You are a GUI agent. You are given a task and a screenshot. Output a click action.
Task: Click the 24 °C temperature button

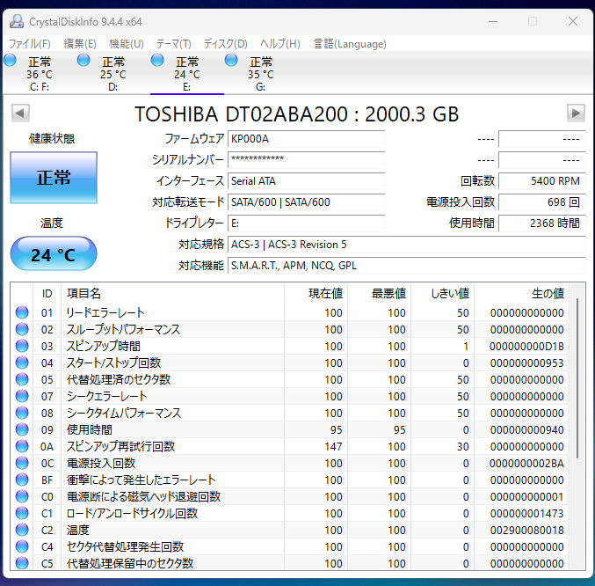[x=54, y=253]
